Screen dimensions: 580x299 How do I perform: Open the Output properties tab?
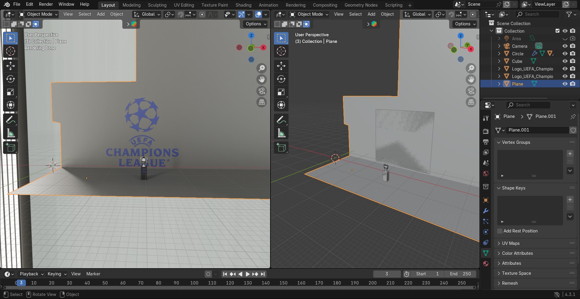(x=486, y=142)
